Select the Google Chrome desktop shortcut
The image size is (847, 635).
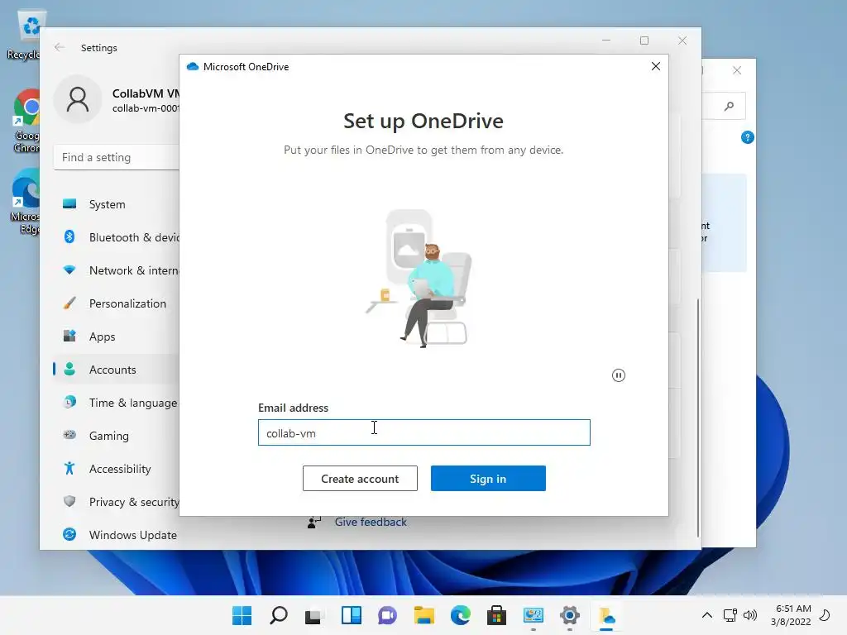[27, 121]
